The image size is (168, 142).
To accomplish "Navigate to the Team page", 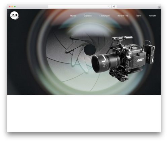I will click(x=138, y=16).
